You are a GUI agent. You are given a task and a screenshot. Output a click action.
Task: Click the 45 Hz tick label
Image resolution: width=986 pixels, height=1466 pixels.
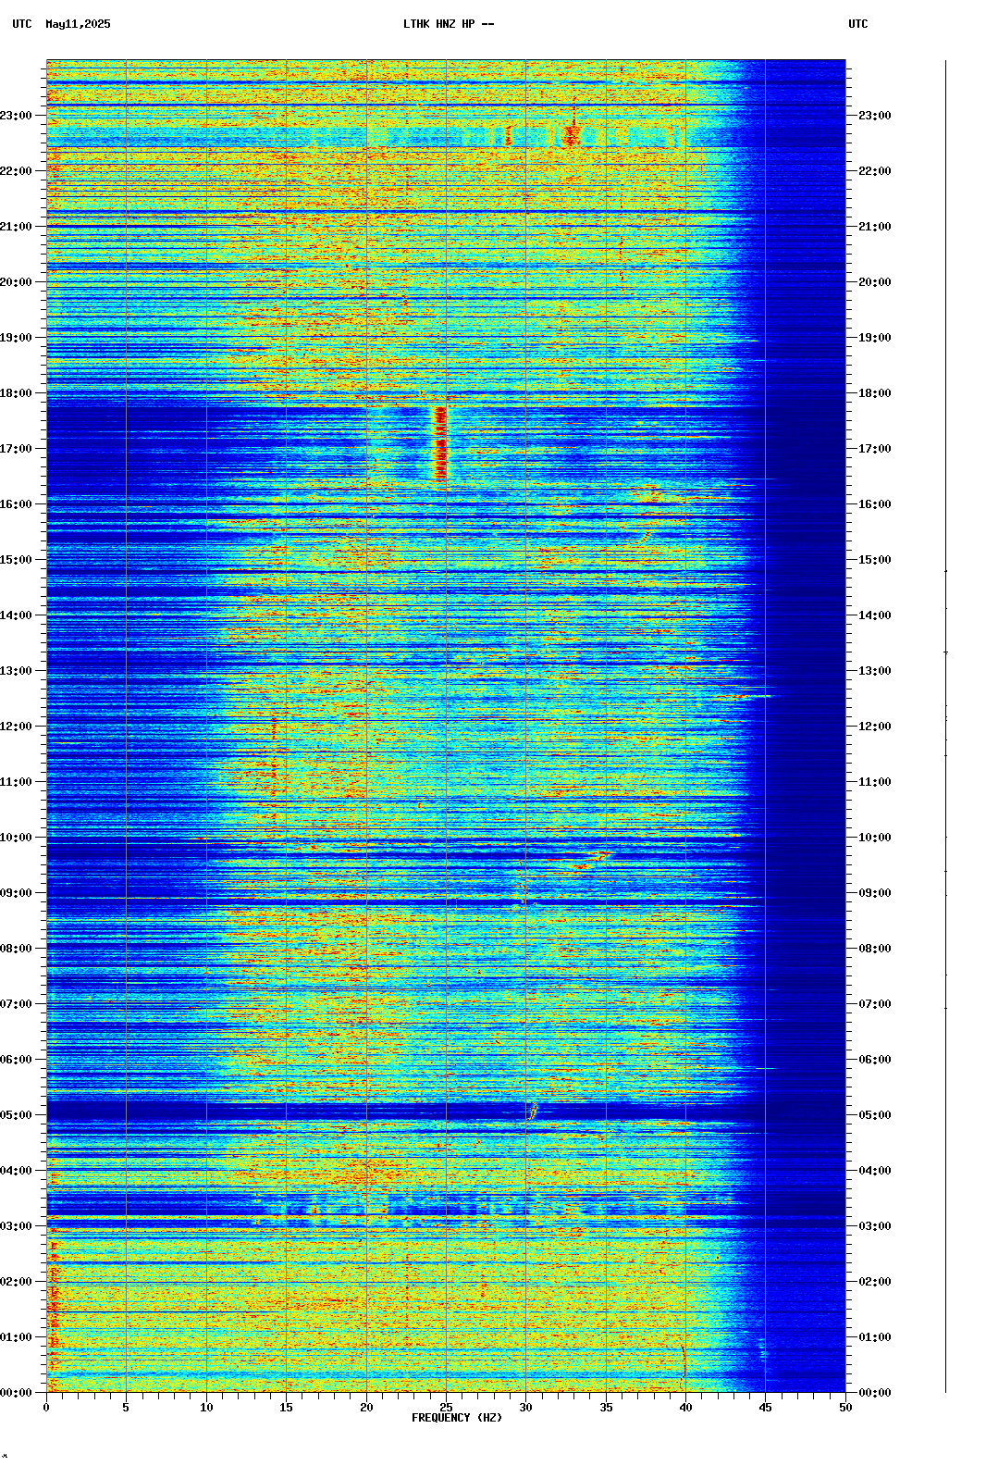(765, 1408)
